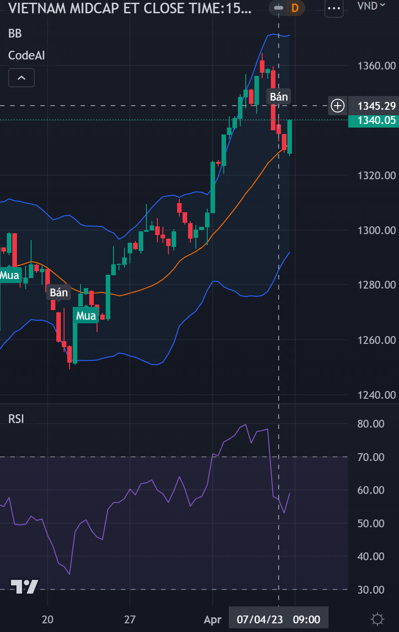Click the RSI 70.00 axis label
Viewport: 399px width, 632px height.
[371, 457]
